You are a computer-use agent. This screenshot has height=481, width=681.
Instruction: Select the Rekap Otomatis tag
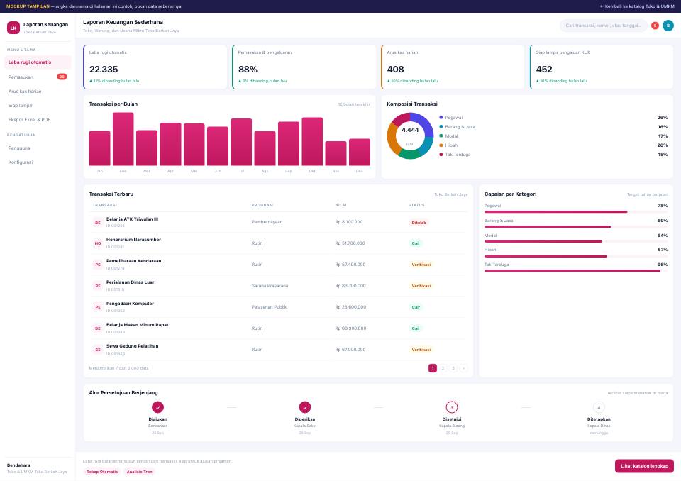click(102, 472)
